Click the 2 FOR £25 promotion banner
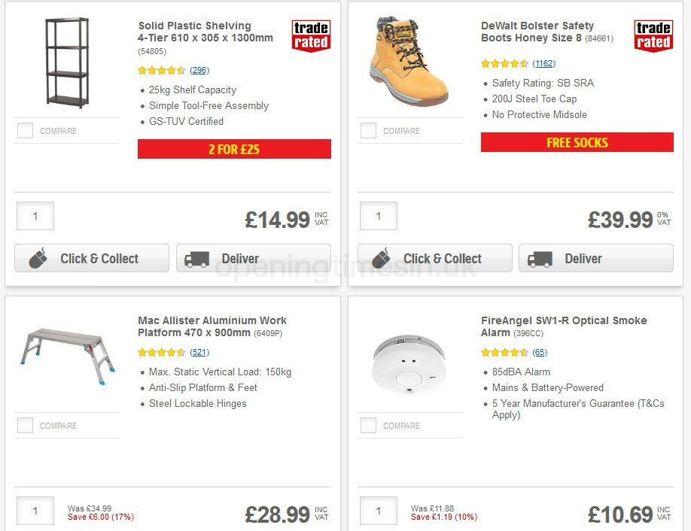This screenshot has width=691, height=531. click(234, 148)
